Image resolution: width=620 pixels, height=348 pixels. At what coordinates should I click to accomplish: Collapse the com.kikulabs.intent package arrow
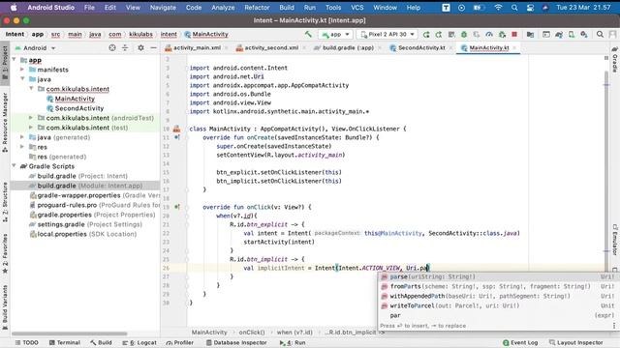[31, 89]
